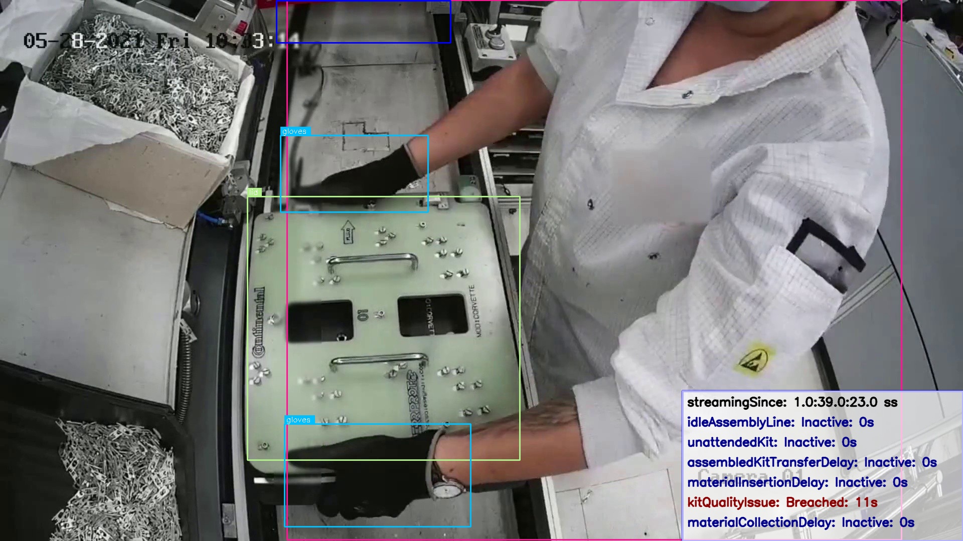The image size is (963, 541).
Task: Select the unattendedKit Inactive status line
Action: click(x=771, y=442)
